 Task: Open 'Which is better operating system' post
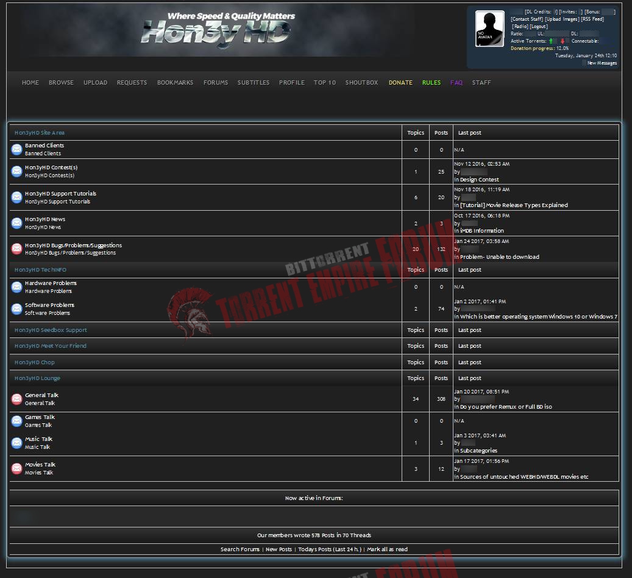click(539, 317)
